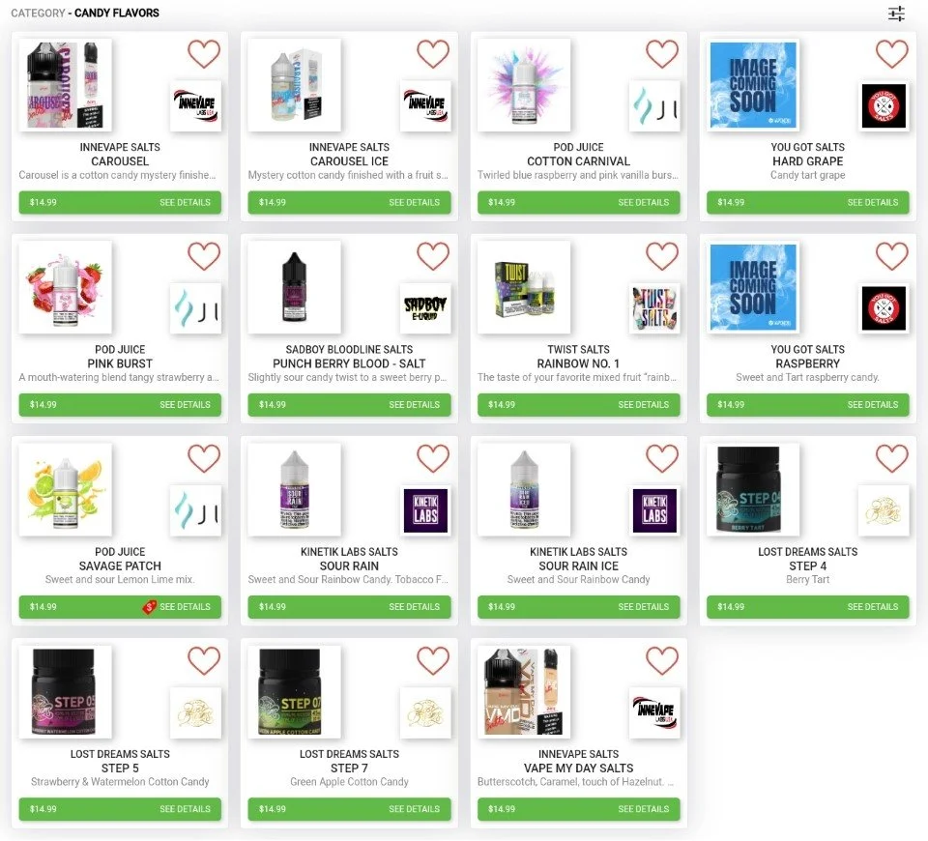This screenshot has height=841, width=928.
Task: Favorite the Innevape Salts Carousel heart
Action: coord(204,54)
